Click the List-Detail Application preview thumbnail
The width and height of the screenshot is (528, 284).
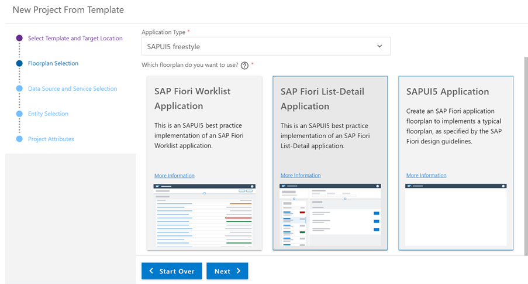pos(330,215)
